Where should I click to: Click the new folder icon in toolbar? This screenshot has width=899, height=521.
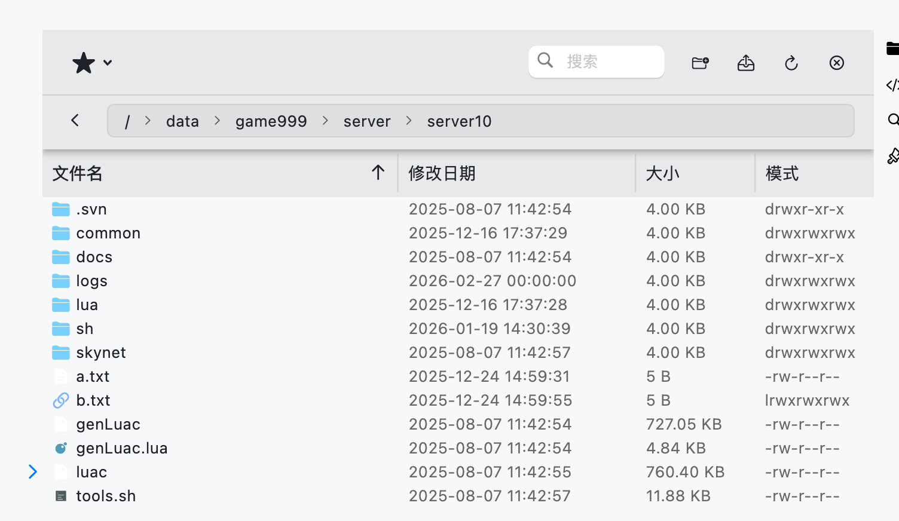[700, 63]
